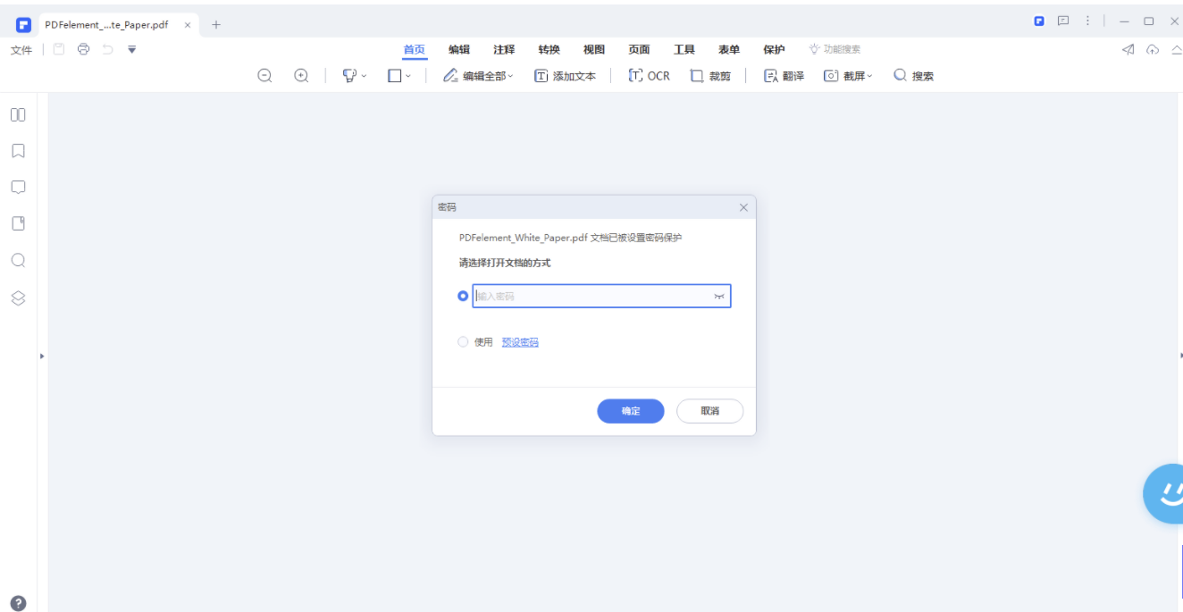The width and height of the screenshot is (1183, 612).
Task: Open the 文件 menu
Action: [x=21, y=50]
